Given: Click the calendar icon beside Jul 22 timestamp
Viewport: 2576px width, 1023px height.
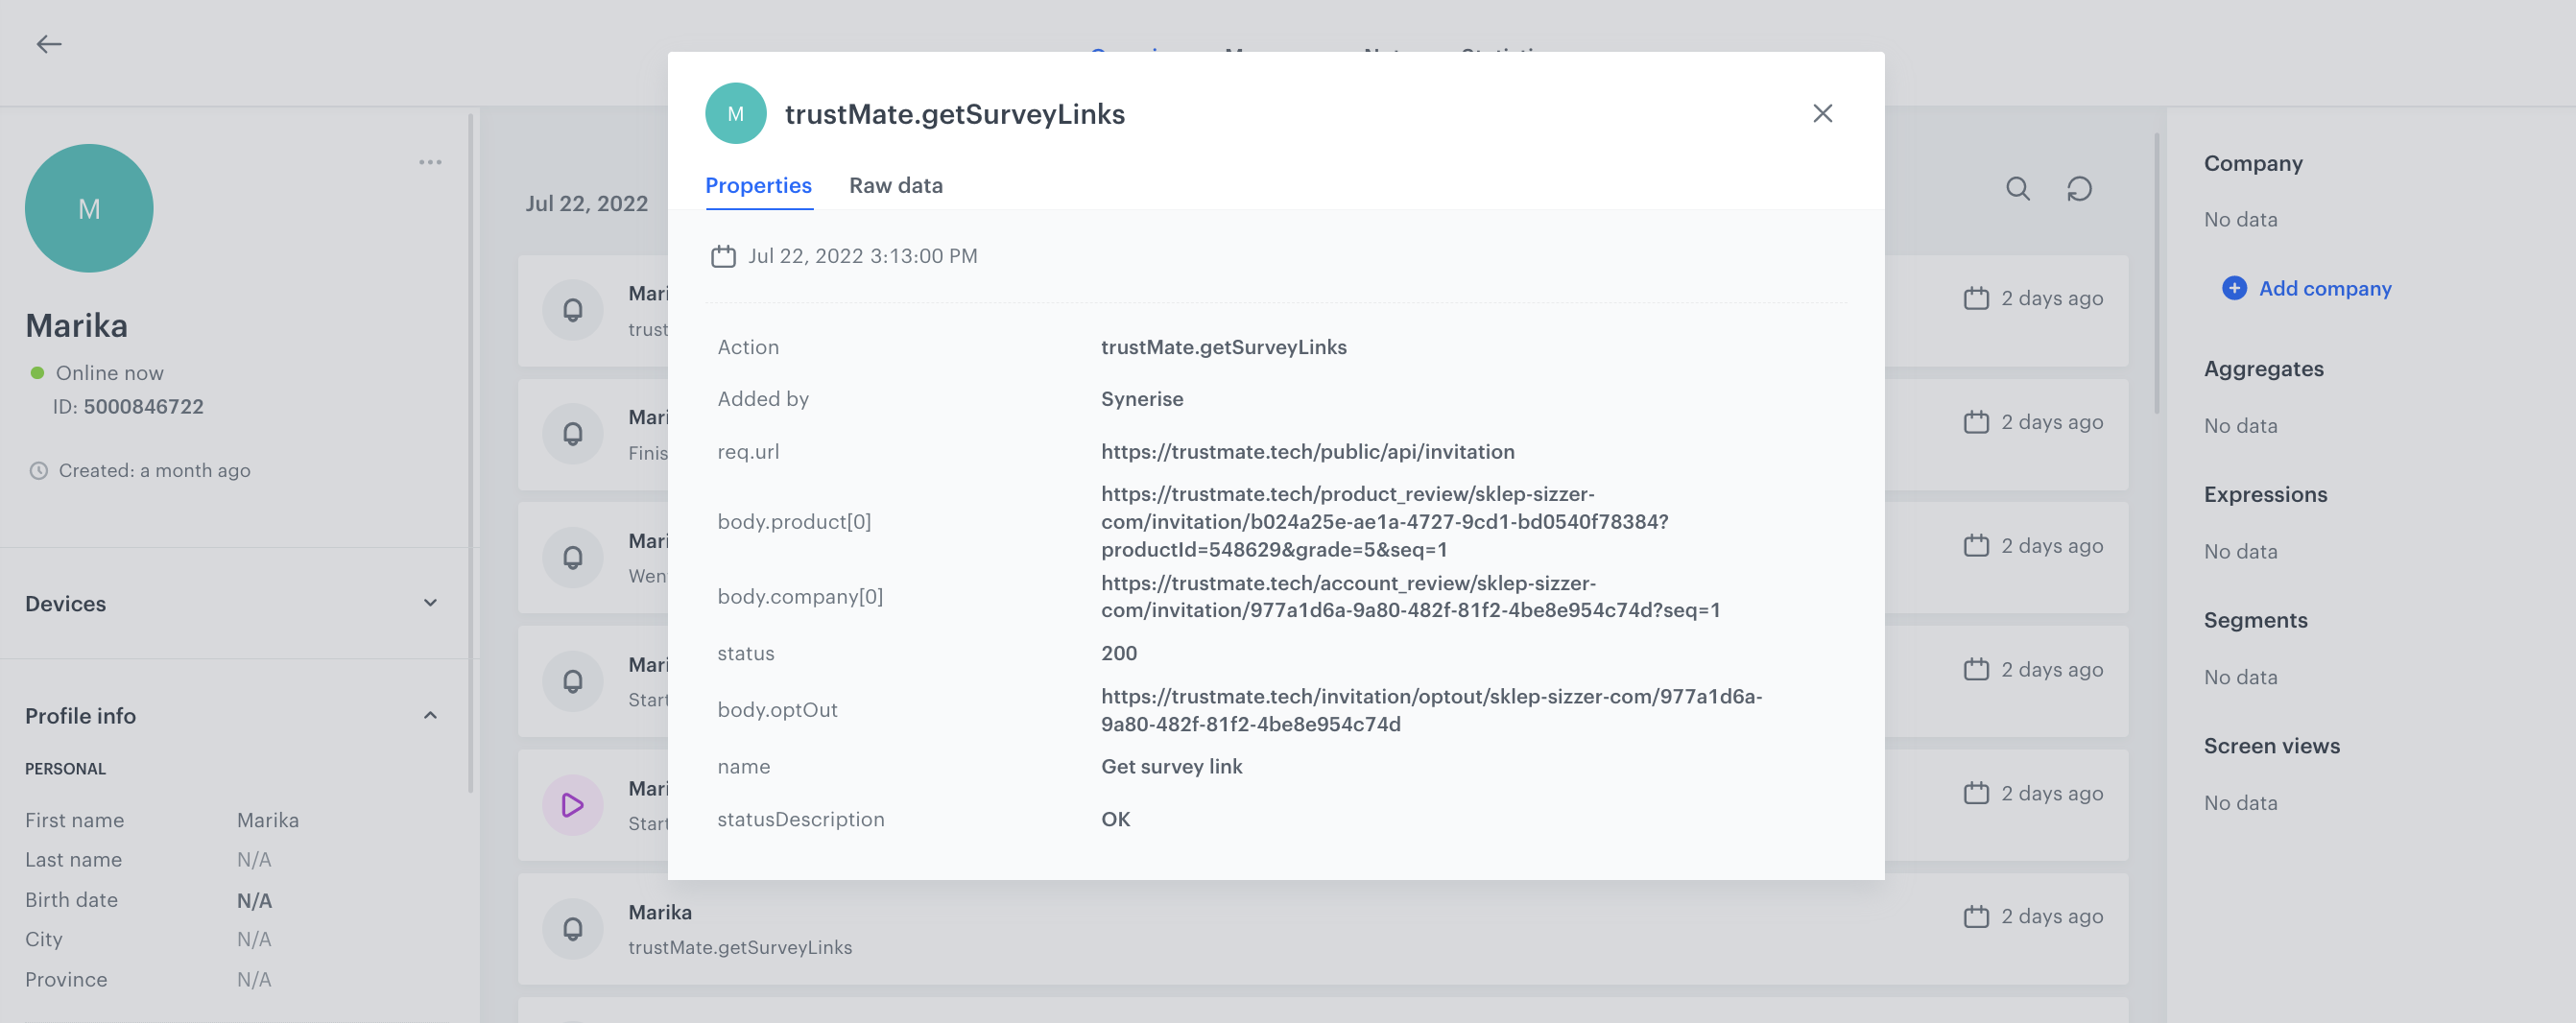Looking at the screenshot, I should [725, 256].
